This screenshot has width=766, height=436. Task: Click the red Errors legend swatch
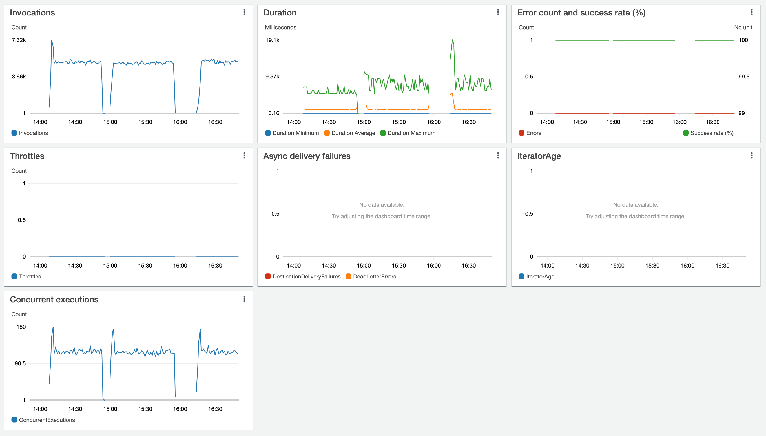point(522,133)
